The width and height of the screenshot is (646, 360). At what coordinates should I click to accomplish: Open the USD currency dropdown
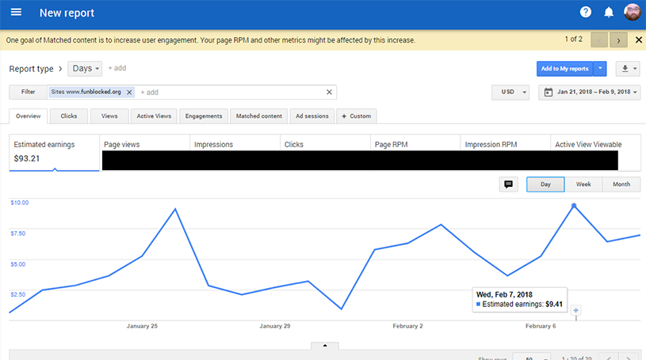(510, 92)
